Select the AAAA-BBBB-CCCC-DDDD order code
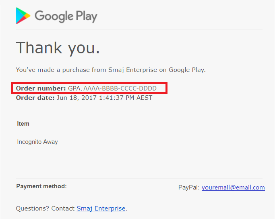The height and width of the screenshot is (219, 275). click(120, 88)
